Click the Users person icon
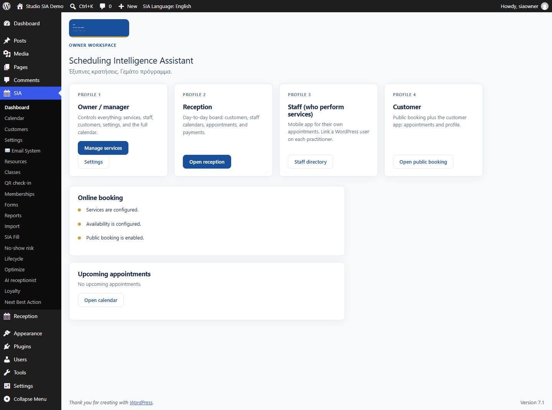 tap(7, 359)
